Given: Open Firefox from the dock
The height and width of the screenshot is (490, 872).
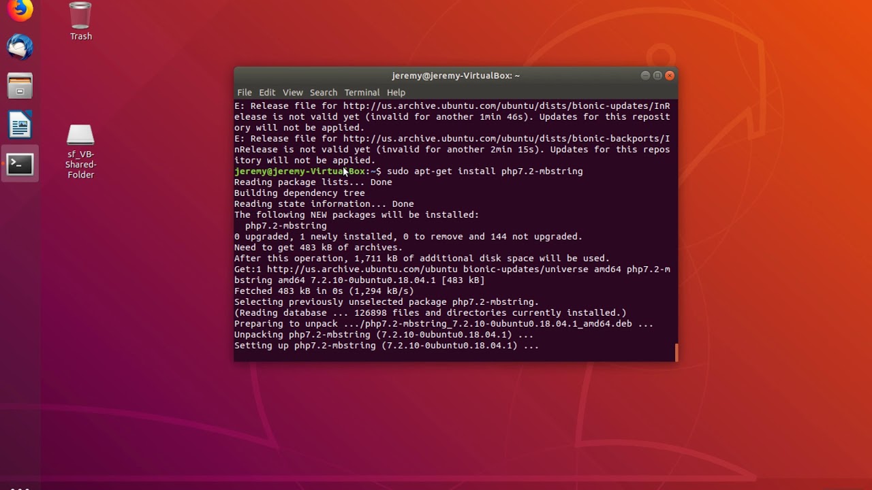Looking at the screenshot, I should tap(20, 10).
